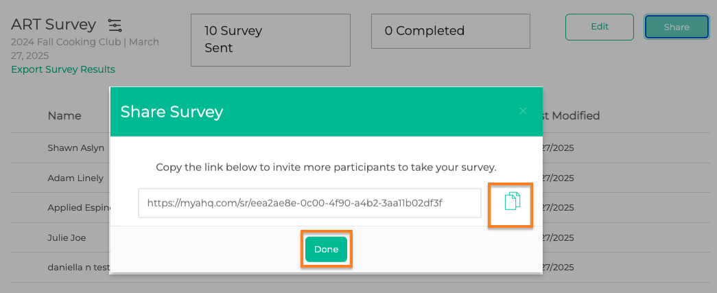The width and height of the screenshot is (717, 293).
Task: Click the Done button
Action: pyautogui.click(x=326, y=249)
